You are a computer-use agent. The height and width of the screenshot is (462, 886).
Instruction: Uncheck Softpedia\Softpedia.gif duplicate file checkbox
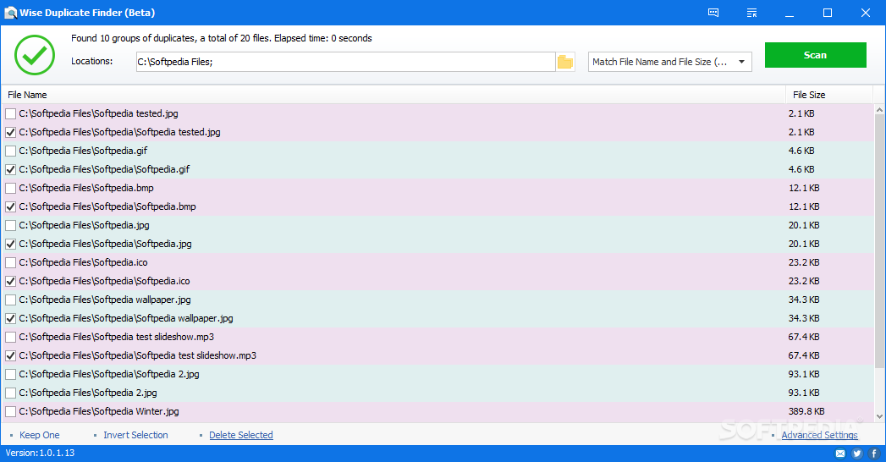tap(10, 169)
